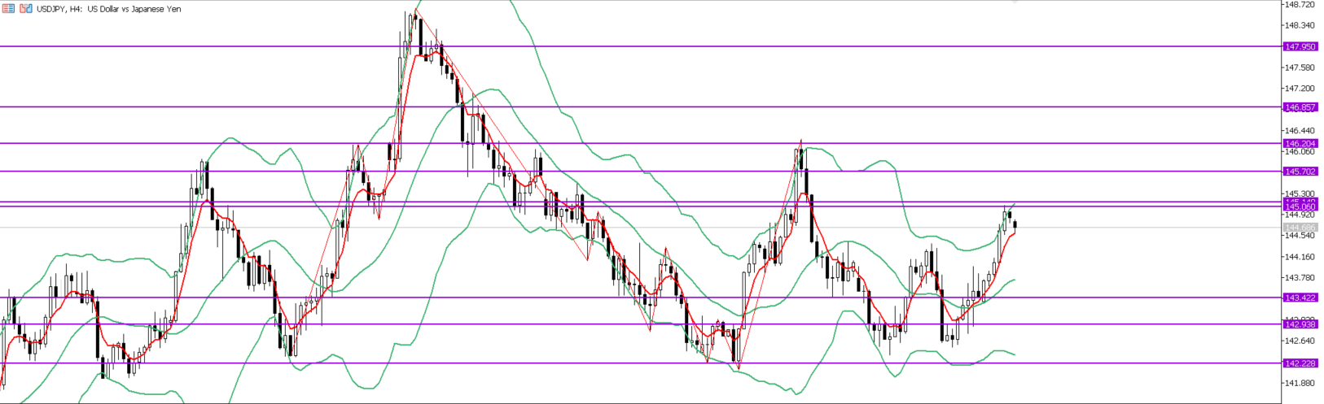Click the 142.938 purple price label
Image resolution: width=1324 pixels, height=404 pixels.
pyautogui.click(x=1300, y=324)
